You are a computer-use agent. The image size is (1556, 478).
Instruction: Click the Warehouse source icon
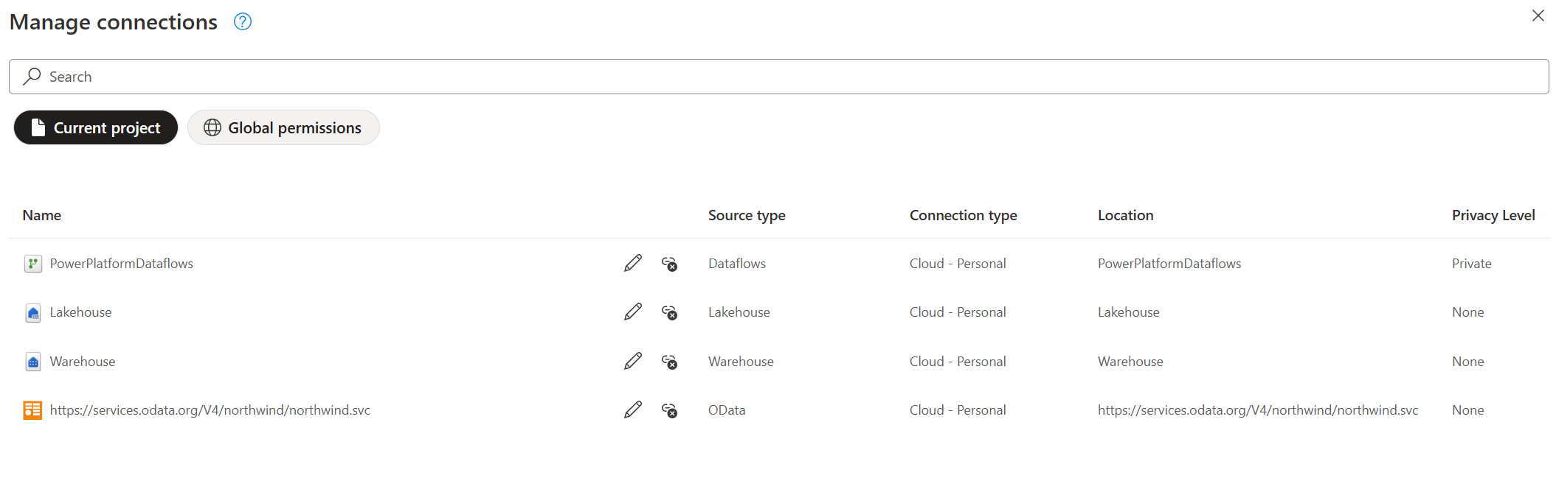[x=32, y=362]
